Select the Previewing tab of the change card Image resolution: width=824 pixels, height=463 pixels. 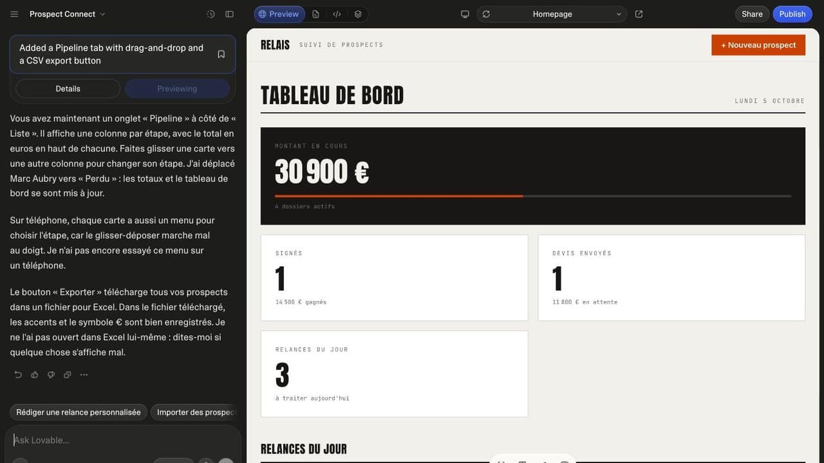(177, 89)
